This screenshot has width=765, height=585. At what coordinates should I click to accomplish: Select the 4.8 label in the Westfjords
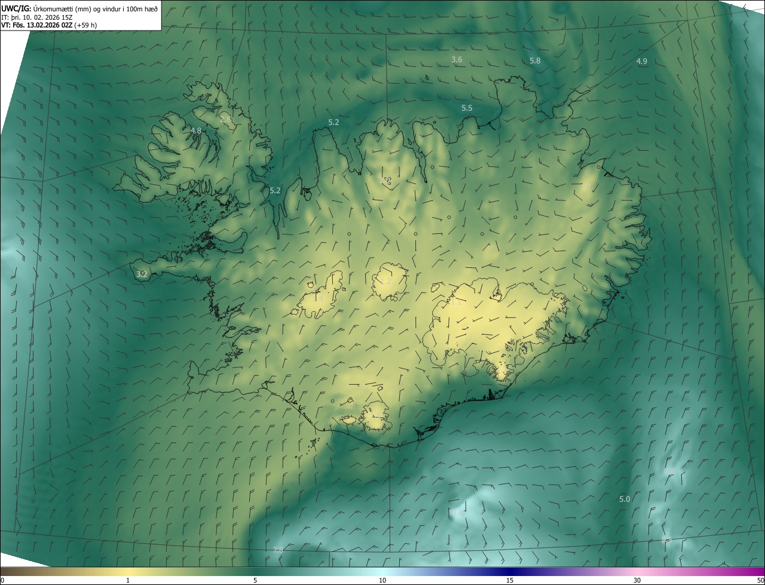(x=195, y=130)
